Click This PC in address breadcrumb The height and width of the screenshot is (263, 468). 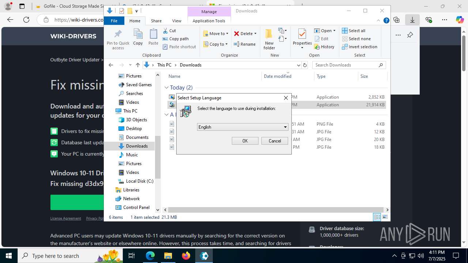pyautogui.click(x=164, y=65)
